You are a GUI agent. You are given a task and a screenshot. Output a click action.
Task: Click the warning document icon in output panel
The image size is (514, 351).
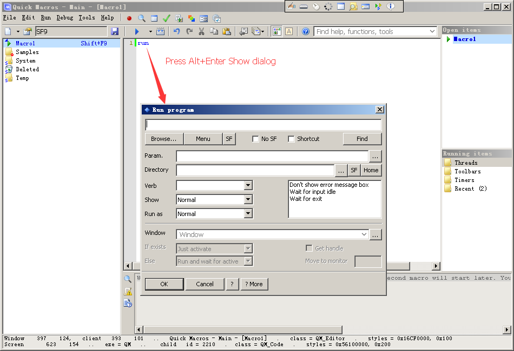pos(128,292)
